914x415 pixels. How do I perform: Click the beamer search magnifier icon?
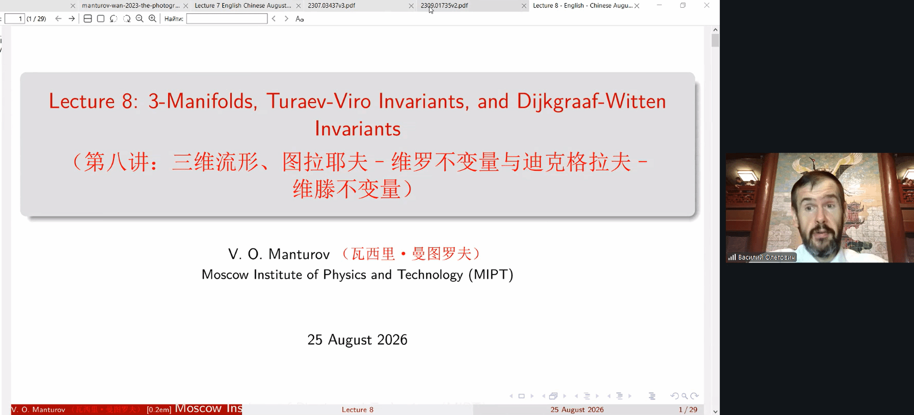[x=685, y=396]
